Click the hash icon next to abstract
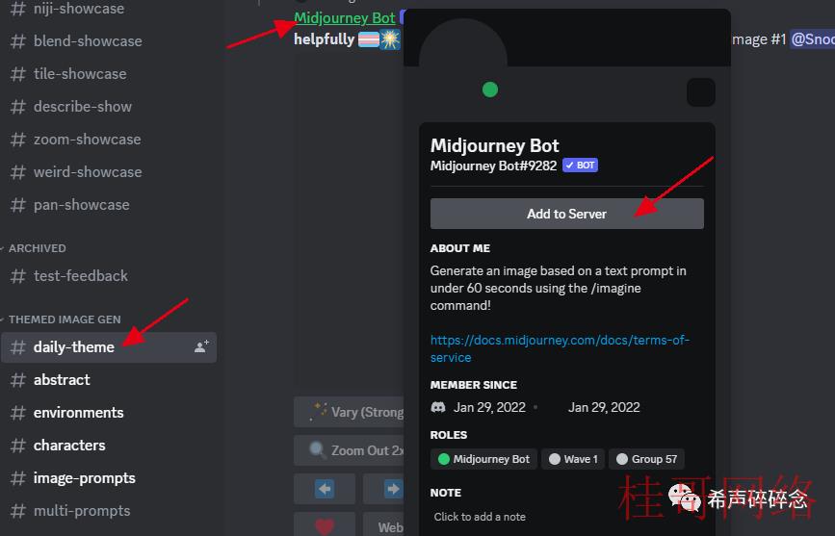The image size is (835, 536). (x=18, y=380)
